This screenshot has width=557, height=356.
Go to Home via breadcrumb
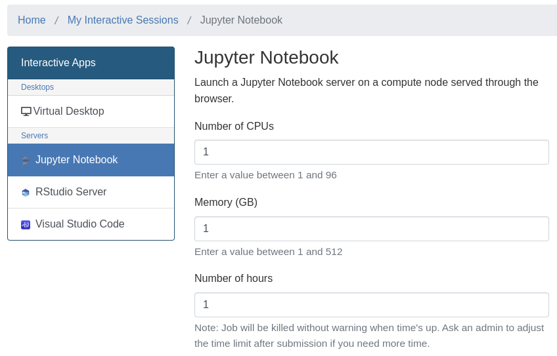[x=32, y=20]
